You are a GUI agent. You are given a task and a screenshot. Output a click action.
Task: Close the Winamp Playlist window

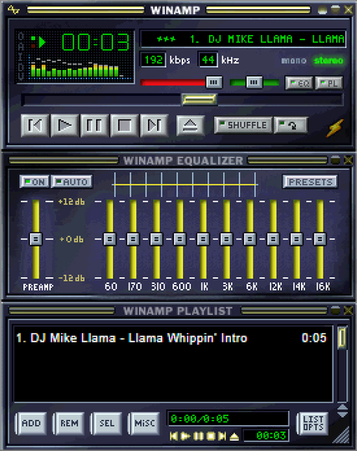coord(348,311)
